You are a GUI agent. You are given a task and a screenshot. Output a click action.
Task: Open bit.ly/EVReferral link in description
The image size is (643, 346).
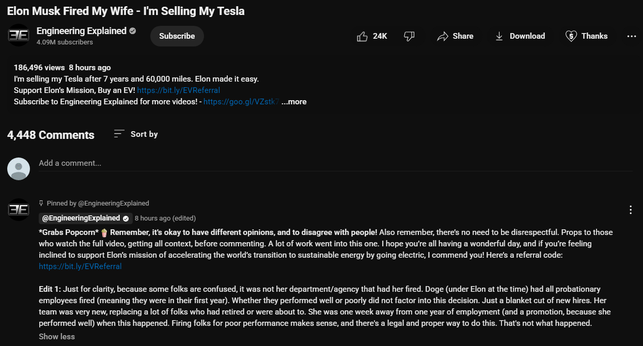coord(179,90)
